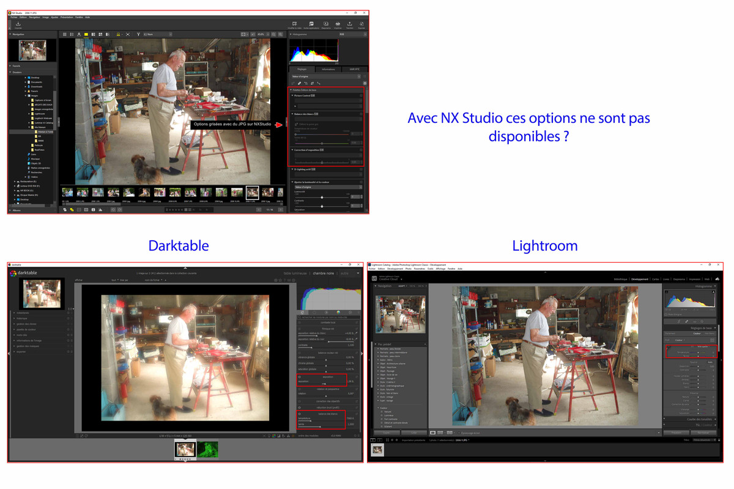Click the Exporter icon in NX Studio toolbar
Viewport: 734px width, 489px height.
click(x=361, y=23)
